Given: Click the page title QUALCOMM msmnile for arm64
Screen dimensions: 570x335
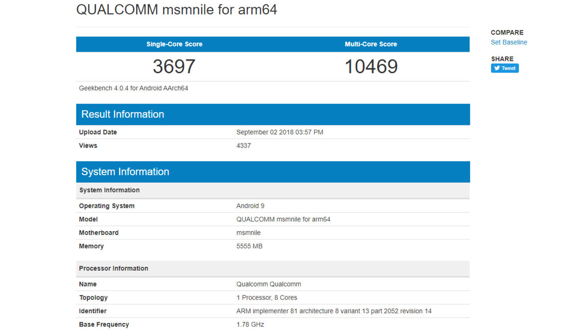Looking at the screenshot, I should 177,10.
